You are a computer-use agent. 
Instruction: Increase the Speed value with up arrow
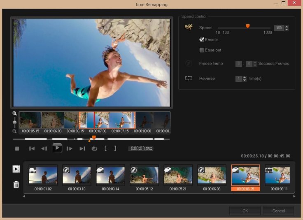287,26
